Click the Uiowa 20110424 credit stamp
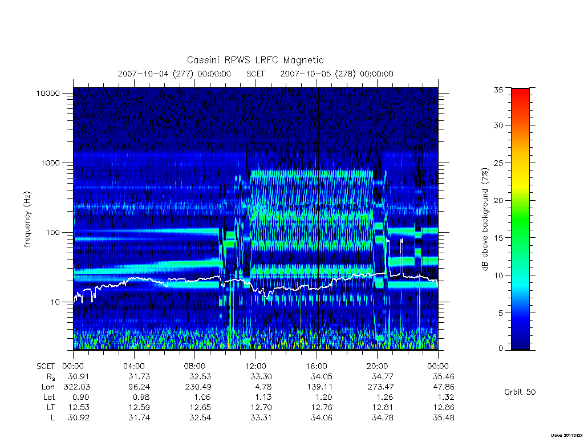Image resolution: width=584 pixels, height=438 pixels. click(567, 435)
